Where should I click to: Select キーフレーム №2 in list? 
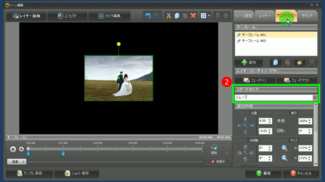[254, 41]
